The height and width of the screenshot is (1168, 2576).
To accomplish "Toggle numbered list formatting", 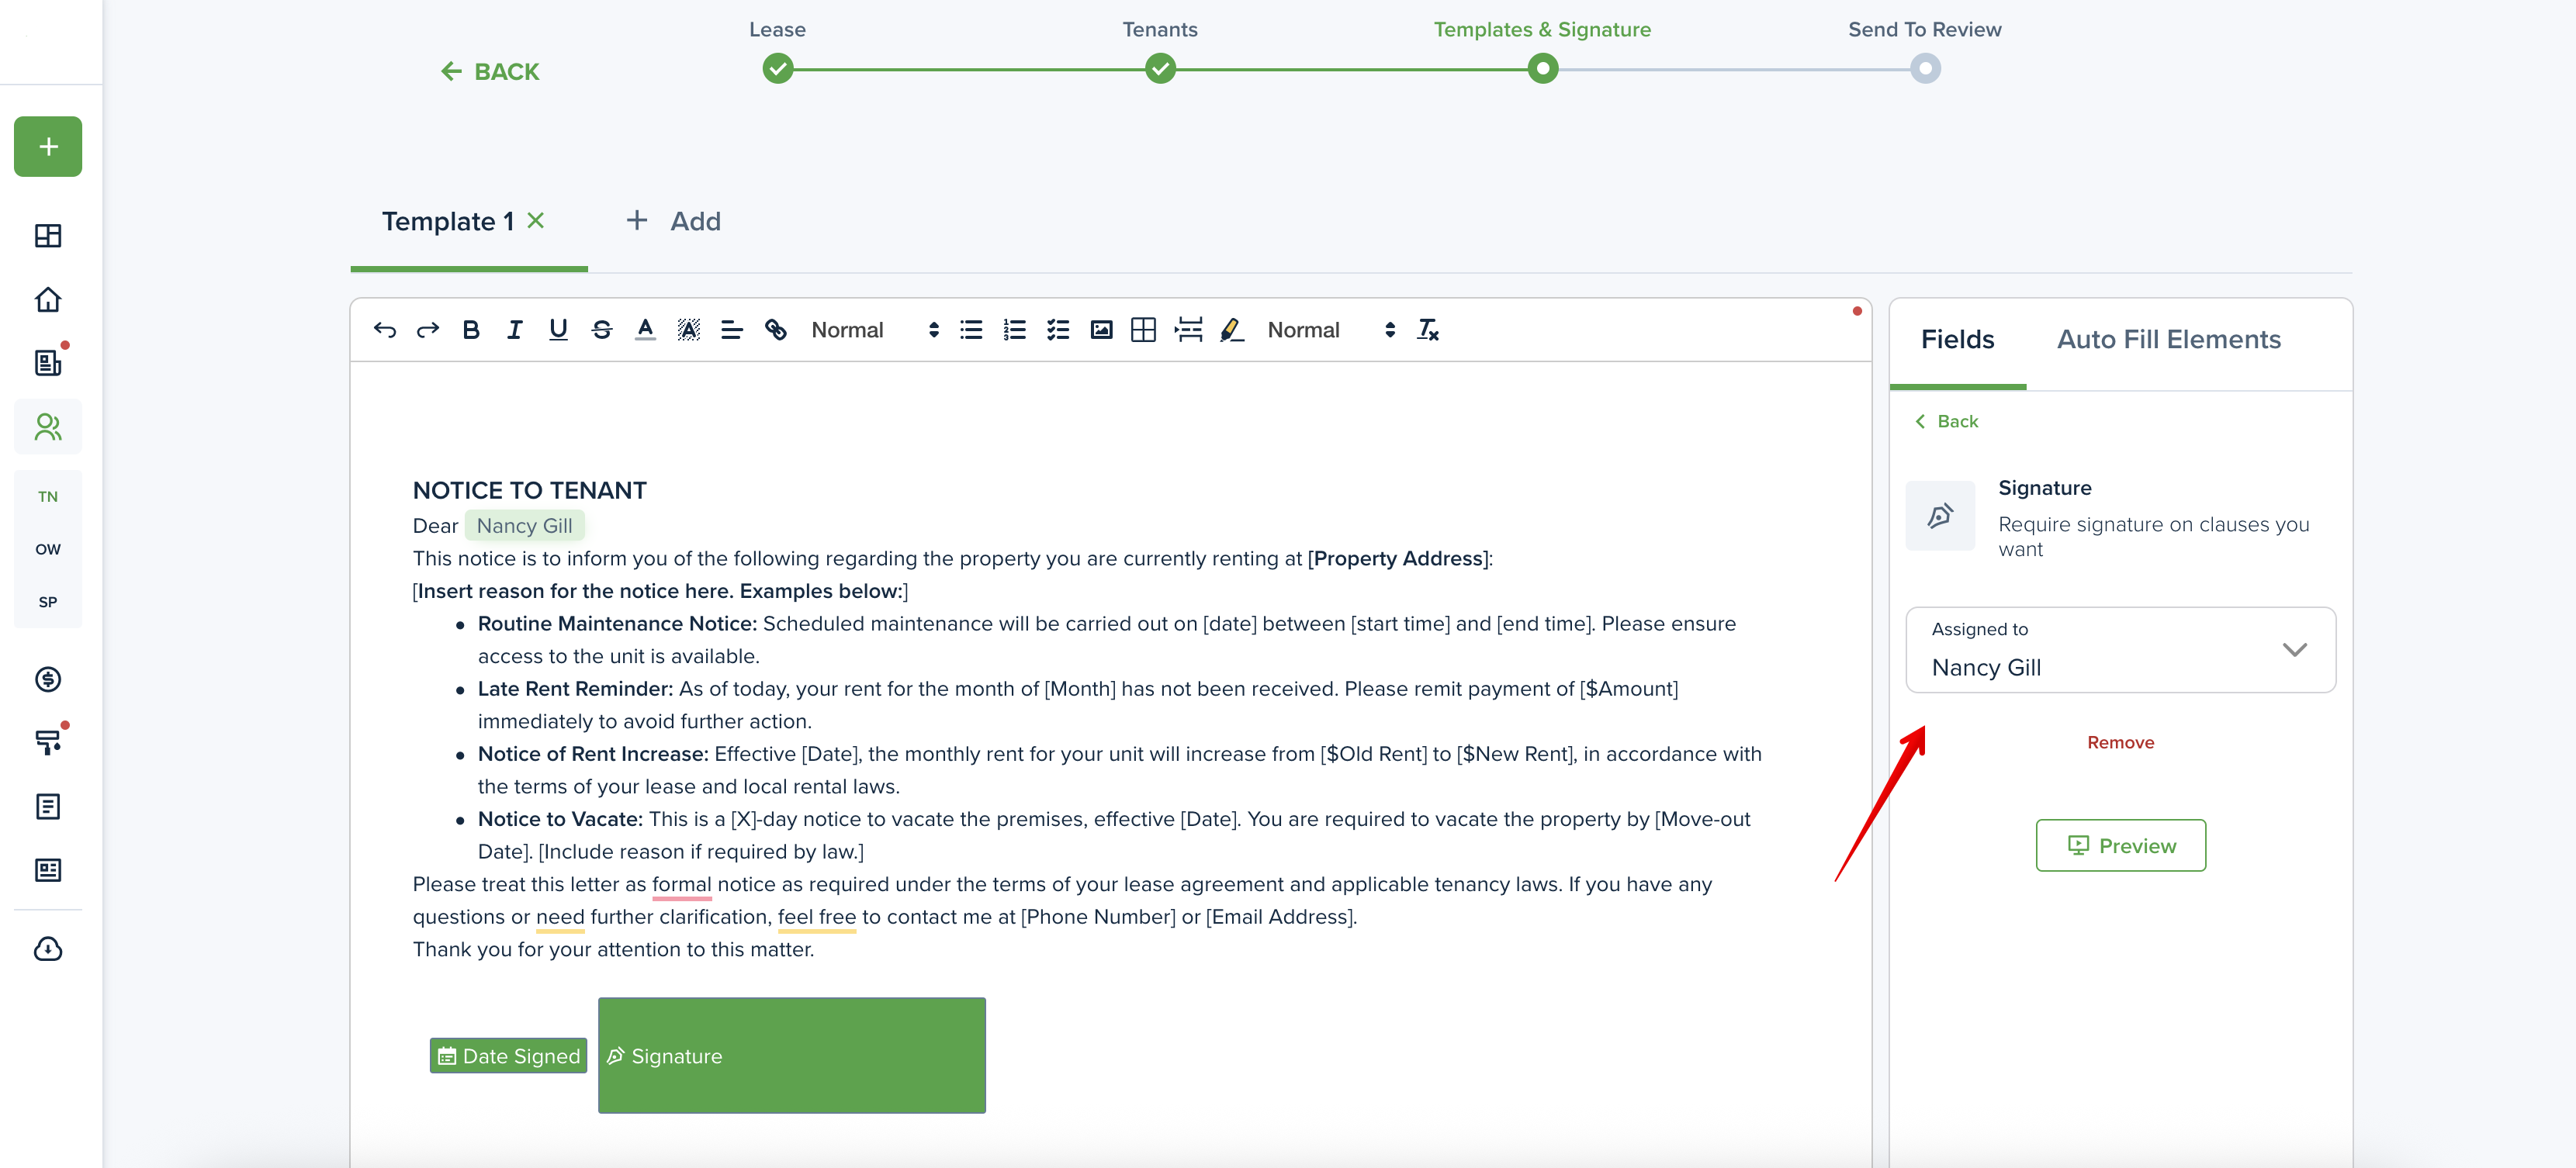I will (1014, 330).
